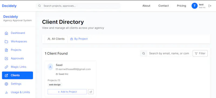Click the Decidely logo in top header
The image size is (216, 98).
[x=9, y=6]
